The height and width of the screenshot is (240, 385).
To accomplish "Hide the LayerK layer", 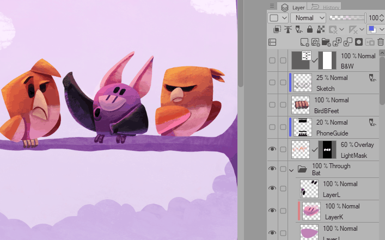I will click(272, 211).
